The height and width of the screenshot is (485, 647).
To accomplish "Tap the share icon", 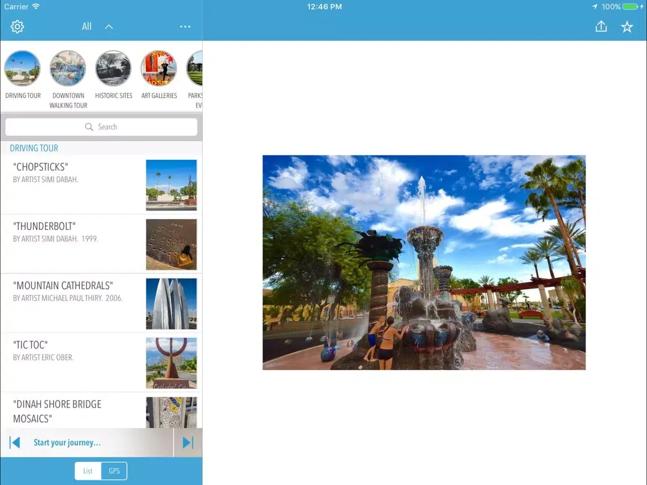I will pos(601,26).
